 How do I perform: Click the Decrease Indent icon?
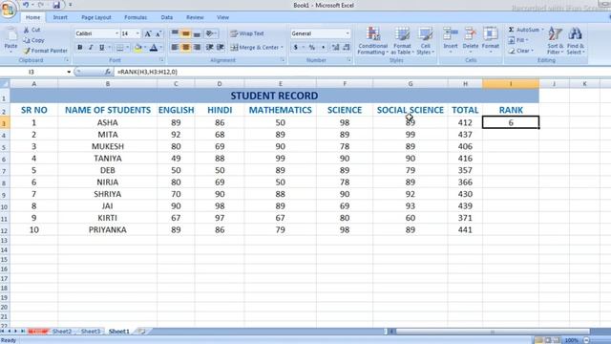209,48
